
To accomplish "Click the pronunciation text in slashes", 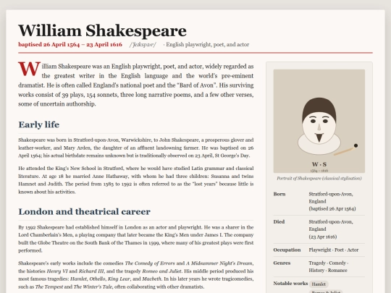I will coord(143,45).
